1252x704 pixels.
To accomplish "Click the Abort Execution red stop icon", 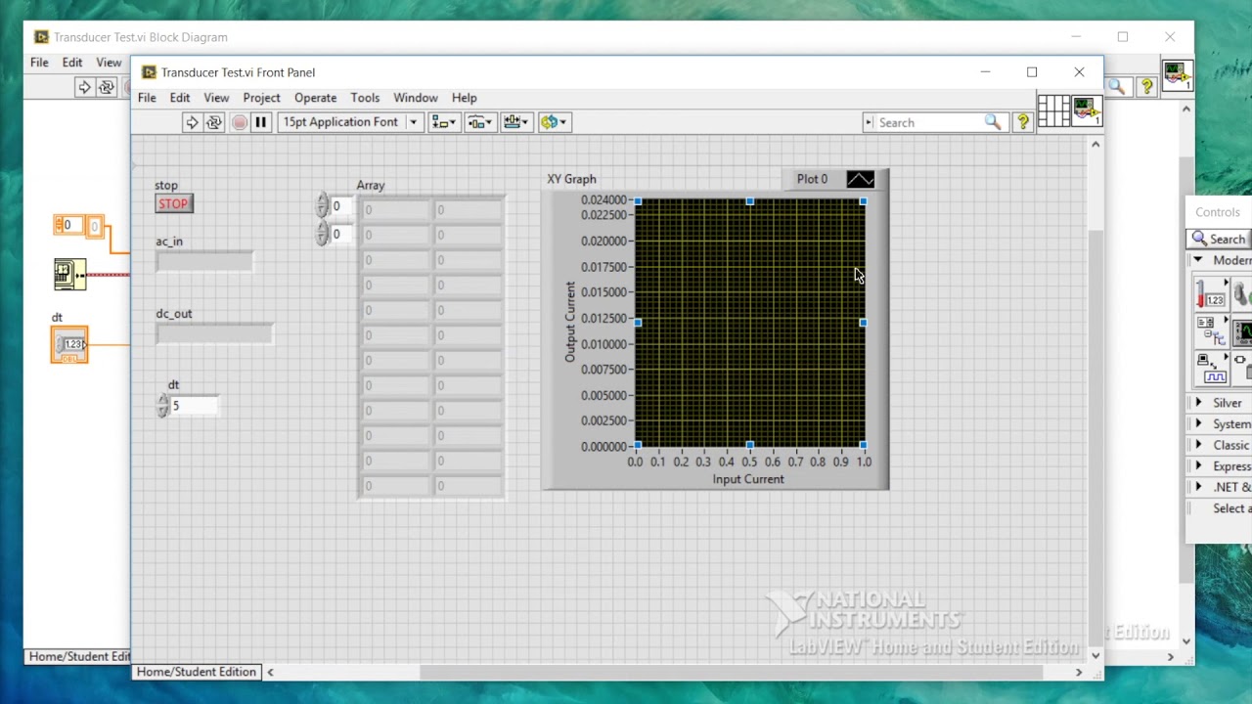I will (239, 122).
